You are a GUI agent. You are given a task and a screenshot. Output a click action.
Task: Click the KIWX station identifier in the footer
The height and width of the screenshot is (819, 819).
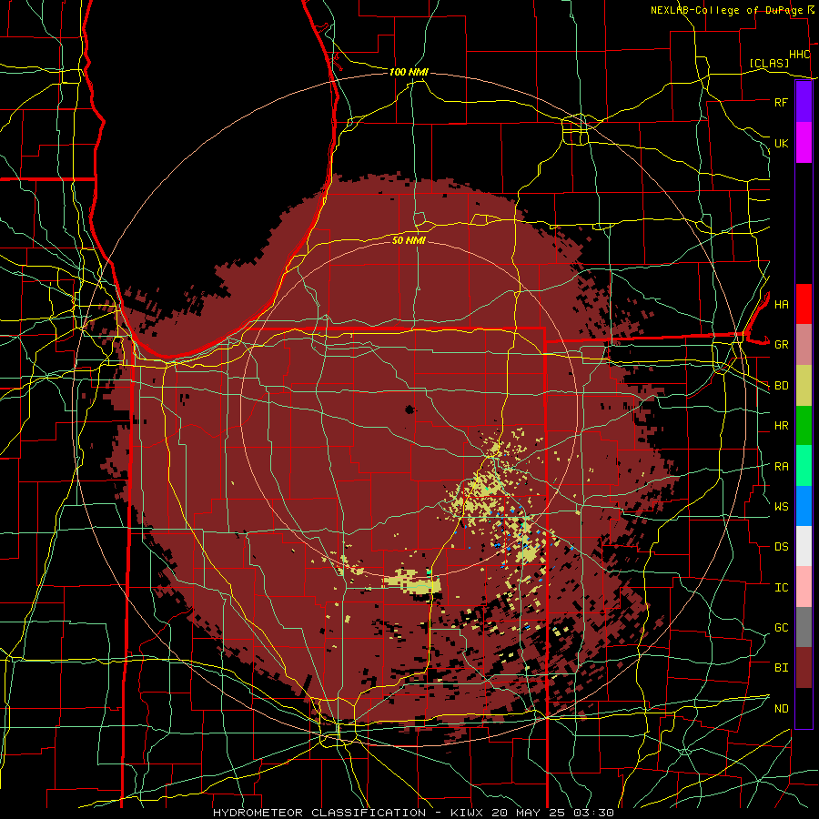[x=467, y=813]
